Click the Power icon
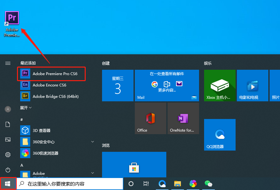Image resolution: width=280 pixels, height=190 pixels. tap(8, 170)
